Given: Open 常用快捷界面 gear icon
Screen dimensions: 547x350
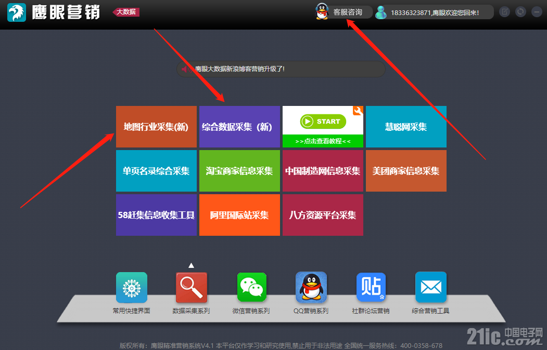Looking at the screenshot, I should (x=132, y=287).
